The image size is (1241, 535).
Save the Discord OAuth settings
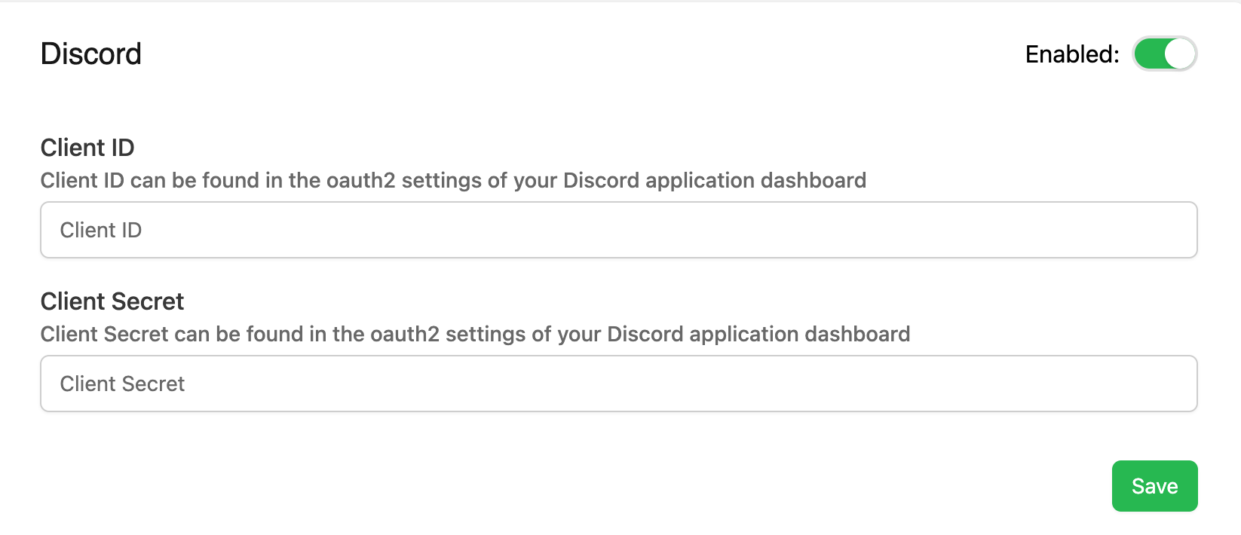1154,486
